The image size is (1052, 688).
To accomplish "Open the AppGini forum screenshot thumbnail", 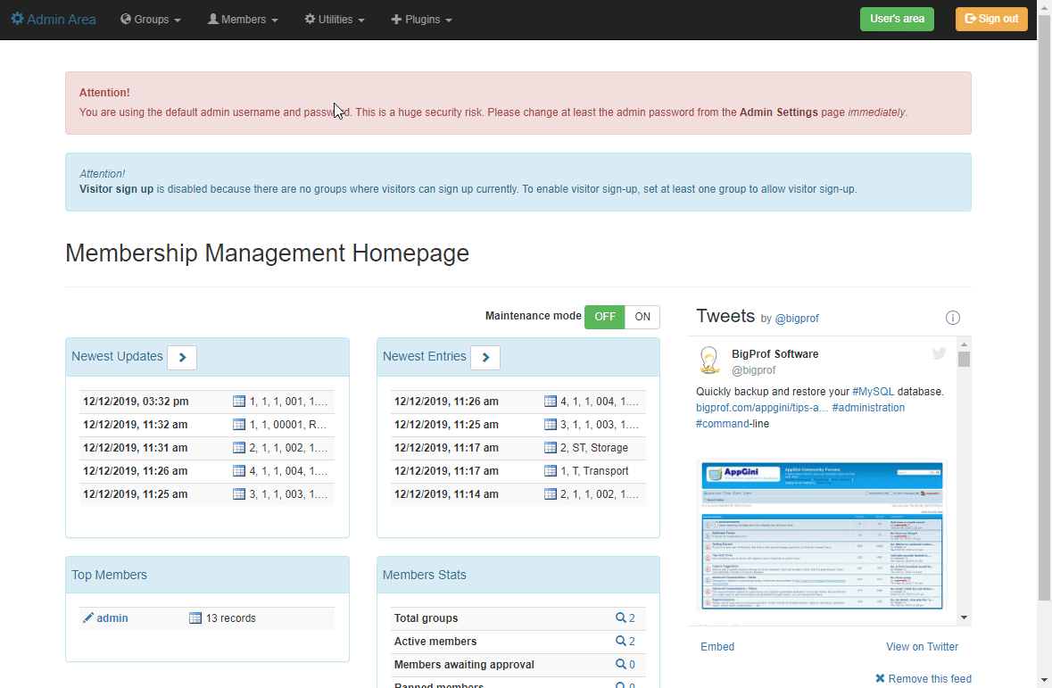I will (x=822, y=535).
